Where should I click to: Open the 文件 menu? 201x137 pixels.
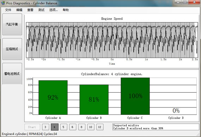8,10
